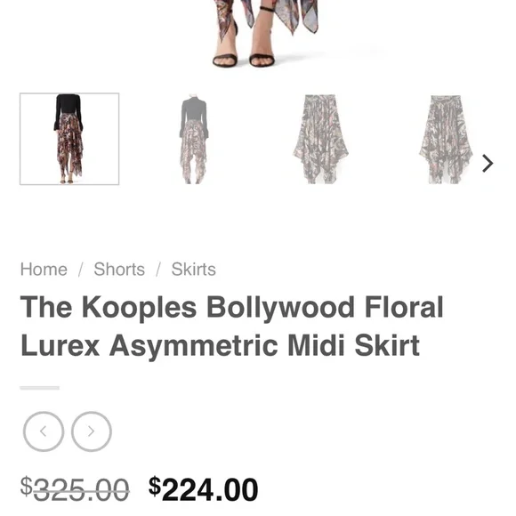Click the $224.00 sale price
The image size is (516, 516).
pos(203,490)
